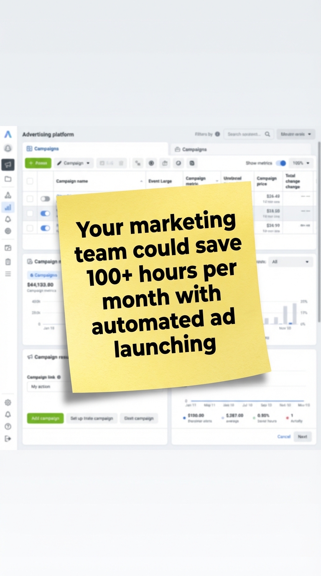Click the info icon beside Campaign link
The height and width of the screenshot is (576, 321).
click(x=59, y=377)
